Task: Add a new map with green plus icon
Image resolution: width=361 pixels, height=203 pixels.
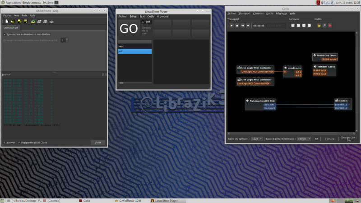Action: (33, 21)
